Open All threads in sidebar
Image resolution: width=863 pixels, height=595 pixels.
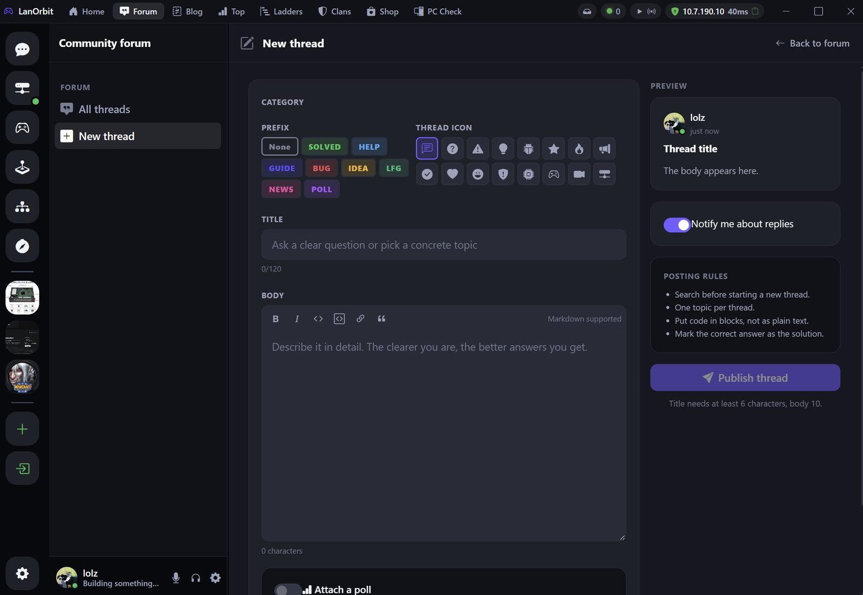tap(138, 109)
